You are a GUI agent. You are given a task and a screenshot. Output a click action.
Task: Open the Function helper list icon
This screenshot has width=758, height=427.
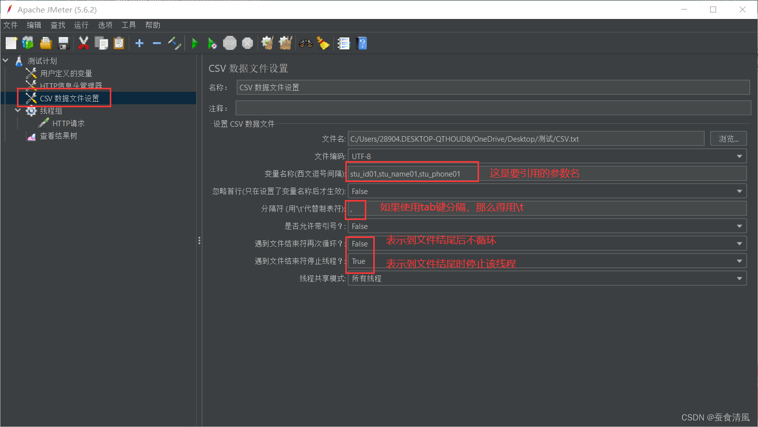(344, 43)
